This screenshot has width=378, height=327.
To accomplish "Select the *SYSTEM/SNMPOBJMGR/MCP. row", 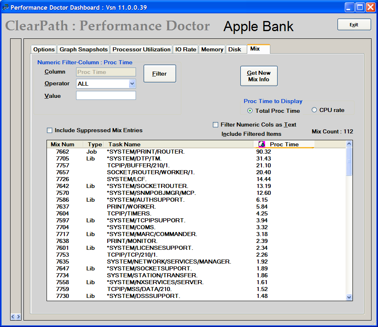I will [x=196, y=193].
